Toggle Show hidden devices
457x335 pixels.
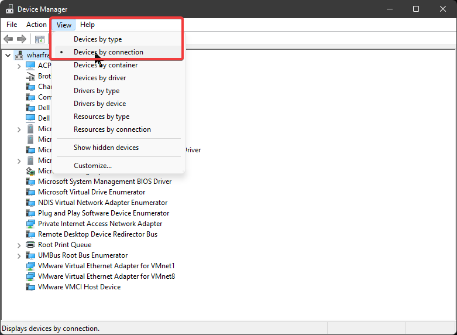(x=119, y=148)
